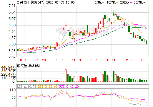Click the tallest red volume bar
Screen dimensions: 153x107
click(x=66, y=76)
